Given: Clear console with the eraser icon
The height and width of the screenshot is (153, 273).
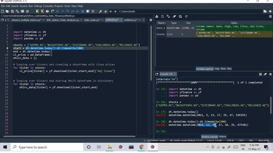Looking at the screenshot, I should pyautogui.click(x=265, y=74).
